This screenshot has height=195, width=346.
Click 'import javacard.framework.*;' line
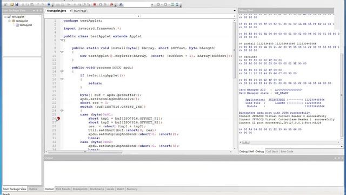point(92,29)
